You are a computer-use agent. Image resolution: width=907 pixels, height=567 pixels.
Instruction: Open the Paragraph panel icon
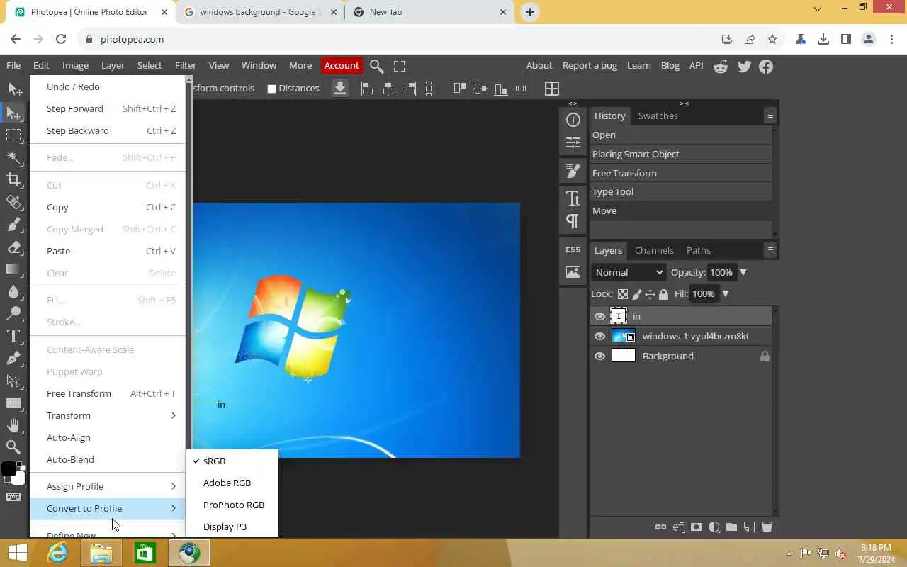573,221
